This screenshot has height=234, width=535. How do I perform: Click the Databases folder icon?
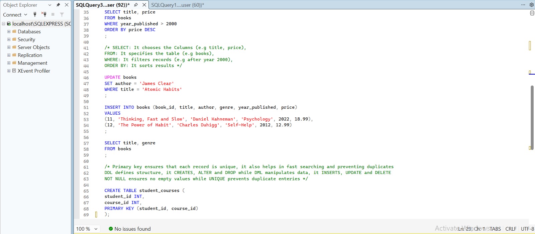14,31
